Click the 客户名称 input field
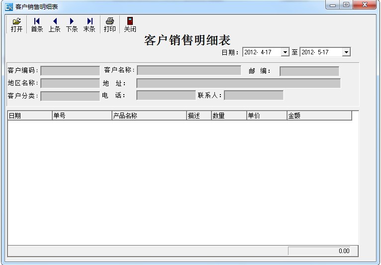This screenshot has width=381, height=265. [189, 70]
